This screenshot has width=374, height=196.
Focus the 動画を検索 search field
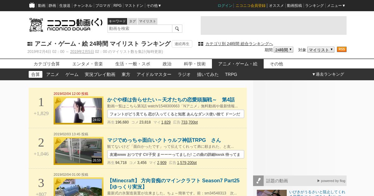140,29
